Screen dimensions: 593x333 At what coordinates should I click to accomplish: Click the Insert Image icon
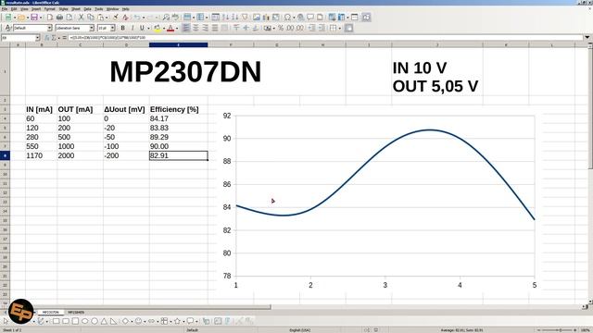257,18
